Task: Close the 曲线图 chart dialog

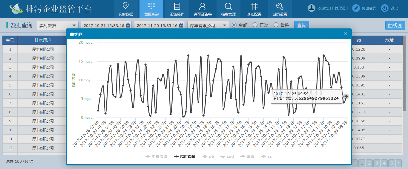Action: (x=346, y=34)
